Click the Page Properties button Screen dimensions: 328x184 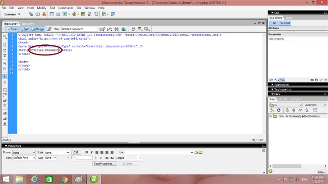coord(104,164)
